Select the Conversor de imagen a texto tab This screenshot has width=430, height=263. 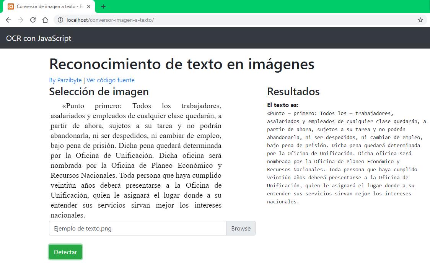49,6
